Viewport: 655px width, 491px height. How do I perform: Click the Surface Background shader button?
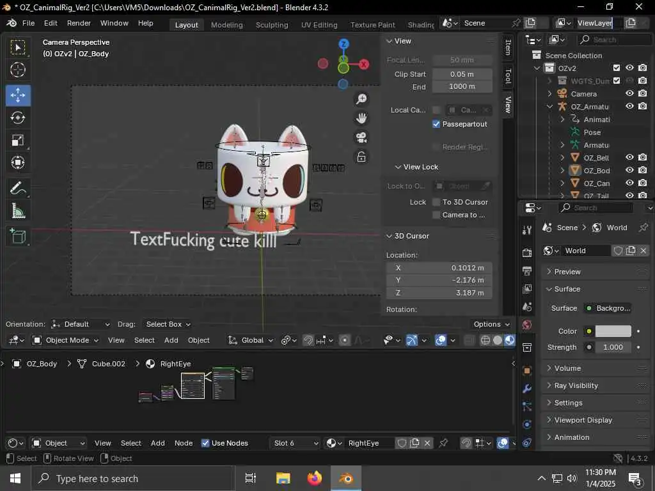click(608, 308)
